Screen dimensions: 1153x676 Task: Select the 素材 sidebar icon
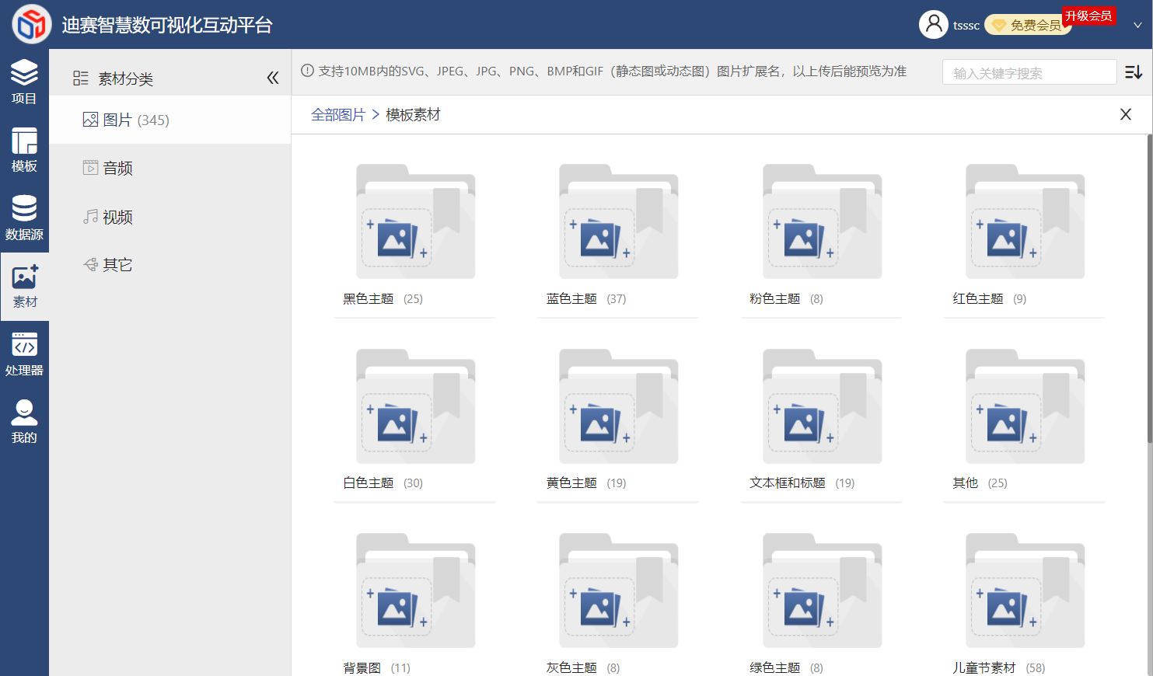point(24,286)
